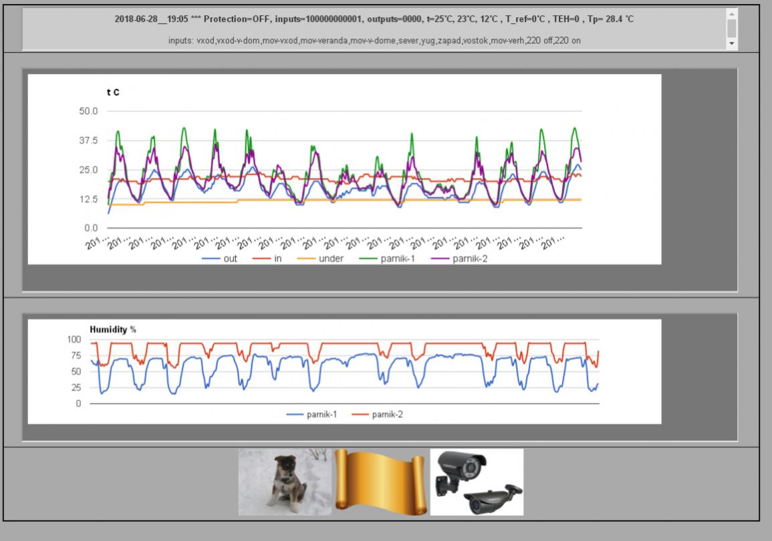Click the puppy photo thumbnail
Image resolution: width=772 pixels, height=541 pixels.
(x=285, y=482)
